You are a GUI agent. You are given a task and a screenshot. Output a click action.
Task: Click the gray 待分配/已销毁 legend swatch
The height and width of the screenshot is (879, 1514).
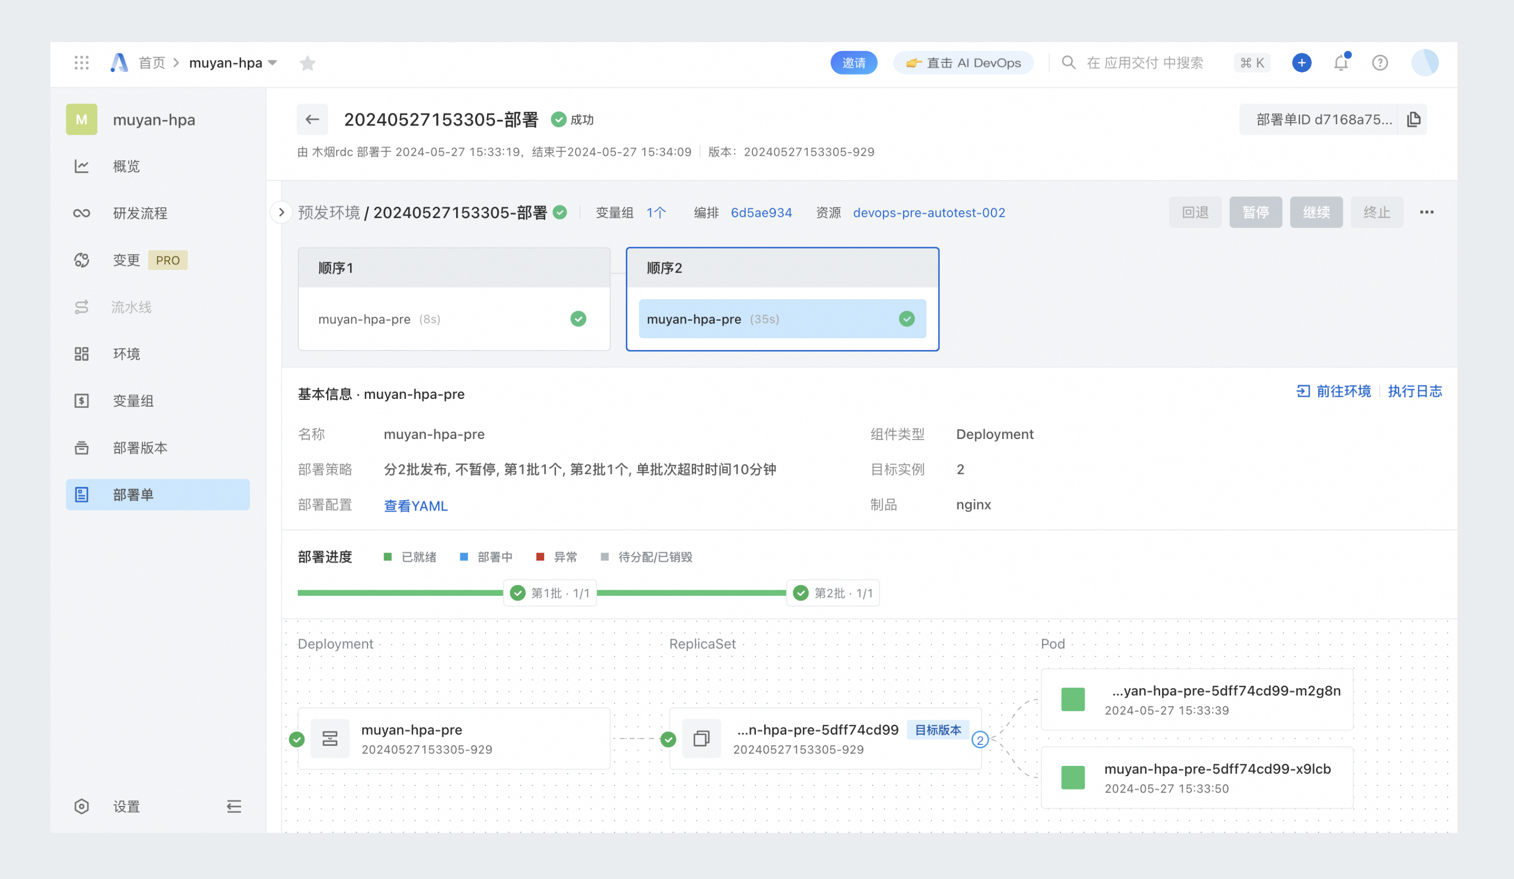tap(605, 557)
